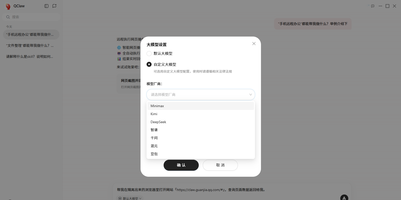Cancel settings with the 取消 button
Screen dimensions: 401x200
pyautogui.click(x=220, y=165)
